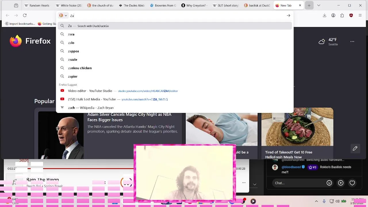Select 'Za — Search with DuckDuckGo' suggestion
368x207 pixels.
pos(175,26)
